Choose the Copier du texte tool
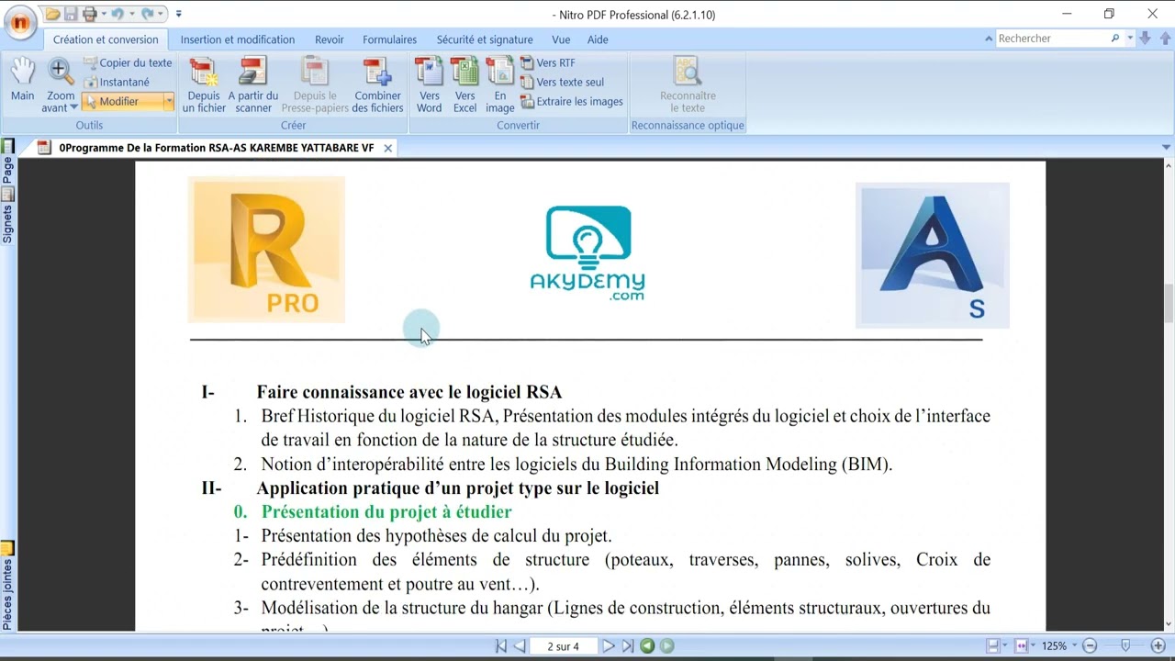1175x661 pixels. (x=128, y=62)
